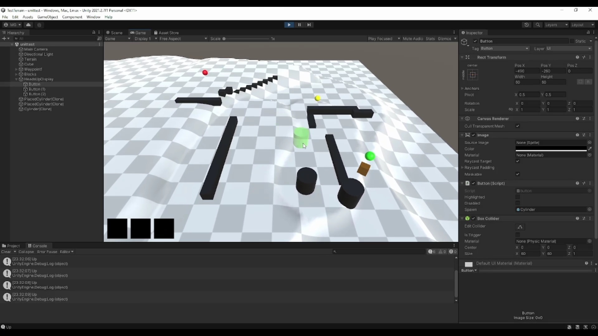Click the Edit Collider icon button
Image resolution: width=598 pixels, height=336 pixels.
pyautogui.click(x=520, y=227)
